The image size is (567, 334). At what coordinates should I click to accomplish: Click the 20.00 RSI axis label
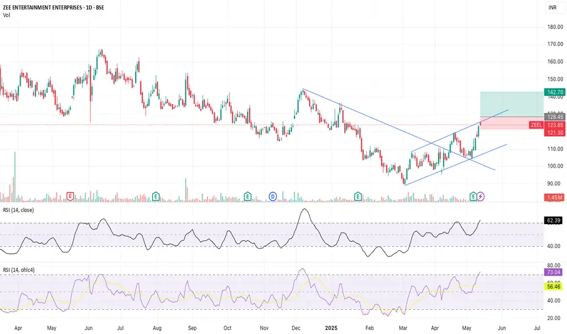(x=554, y=318)
